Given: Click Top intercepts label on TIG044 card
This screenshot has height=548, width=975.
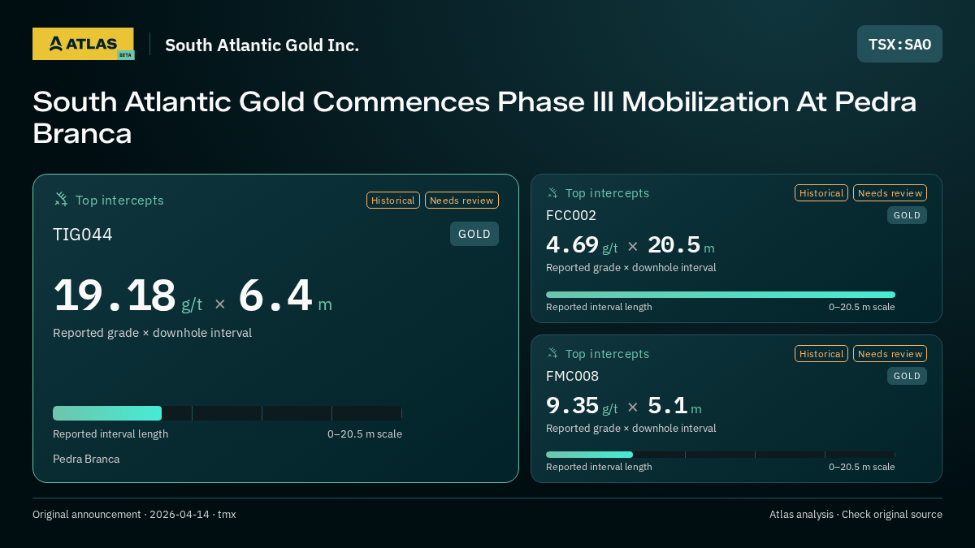Looking at the screenshot, I should [119, 201].
